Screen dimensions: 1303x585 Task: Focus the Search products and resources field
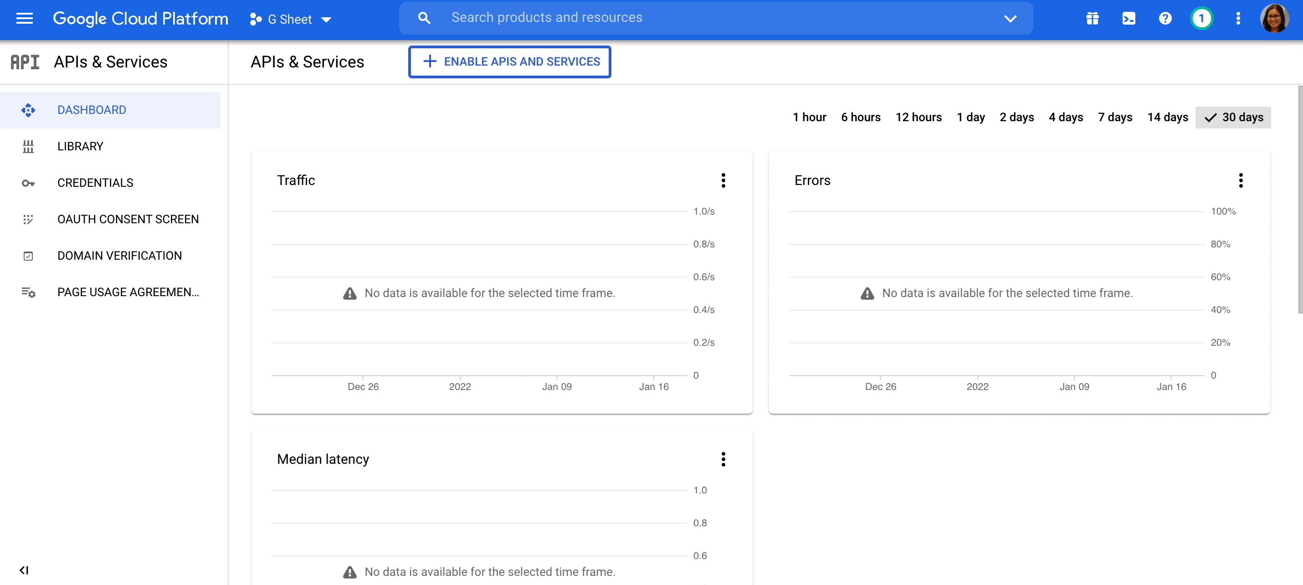(716, 18)
